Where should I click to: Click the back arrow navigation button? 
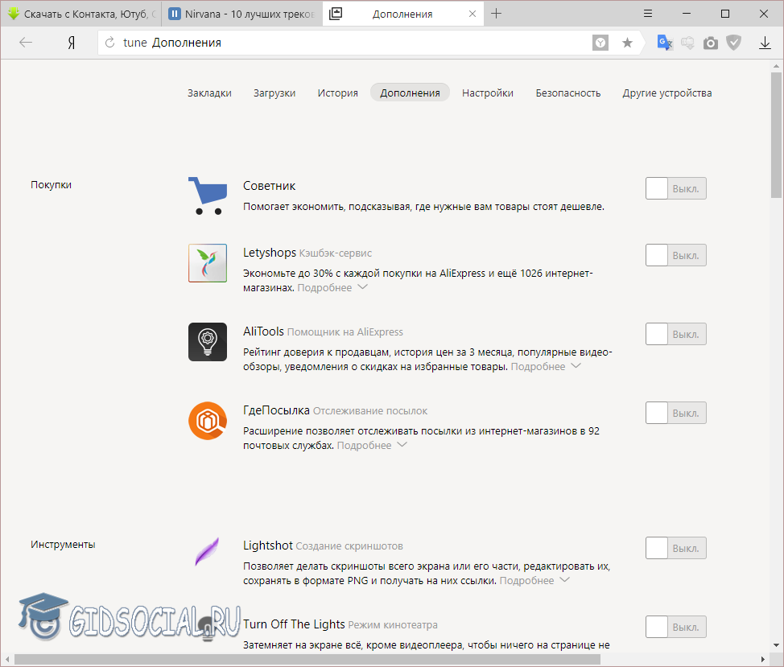[26, 43]
